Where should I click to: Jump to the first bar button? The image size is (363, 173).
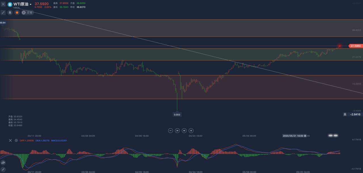177,130
